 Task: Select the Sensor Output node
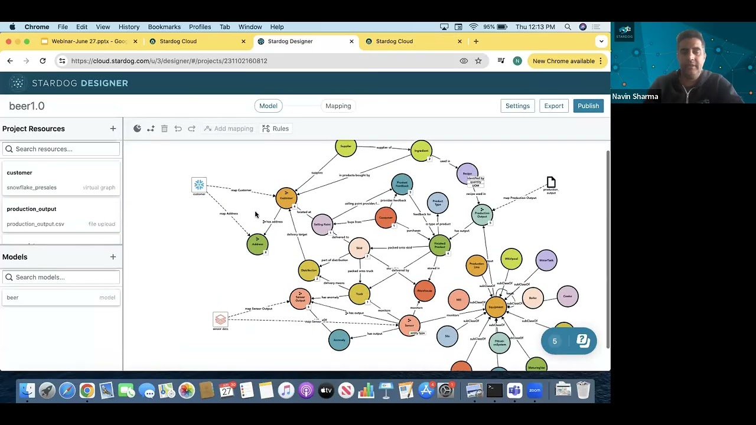tap(300, 299)
